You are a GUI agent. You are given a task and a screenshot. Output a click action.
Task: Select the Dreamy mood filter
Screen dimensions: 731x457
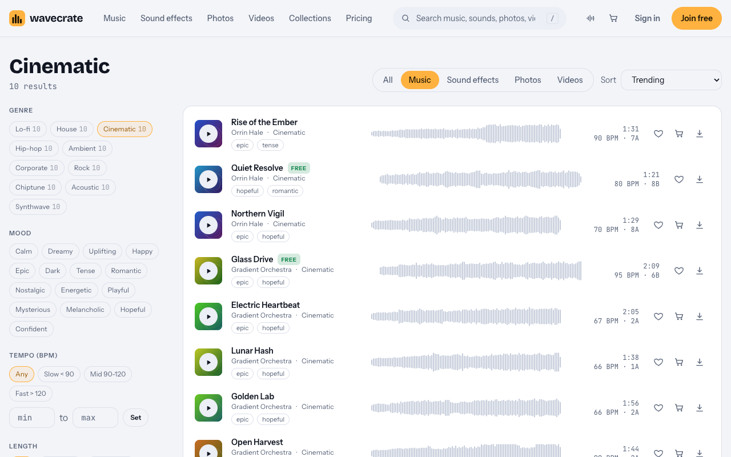(61, 251)
